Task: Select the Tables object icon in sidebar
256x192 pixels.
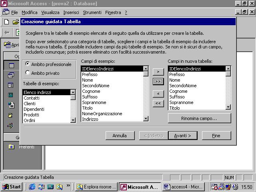Action: pos(12,66)
